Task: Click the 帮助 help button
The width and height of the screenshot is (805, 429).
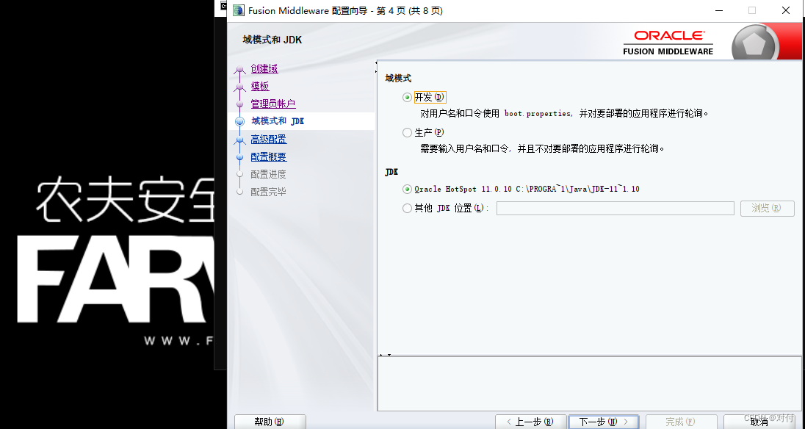Action: click(270, 422)
